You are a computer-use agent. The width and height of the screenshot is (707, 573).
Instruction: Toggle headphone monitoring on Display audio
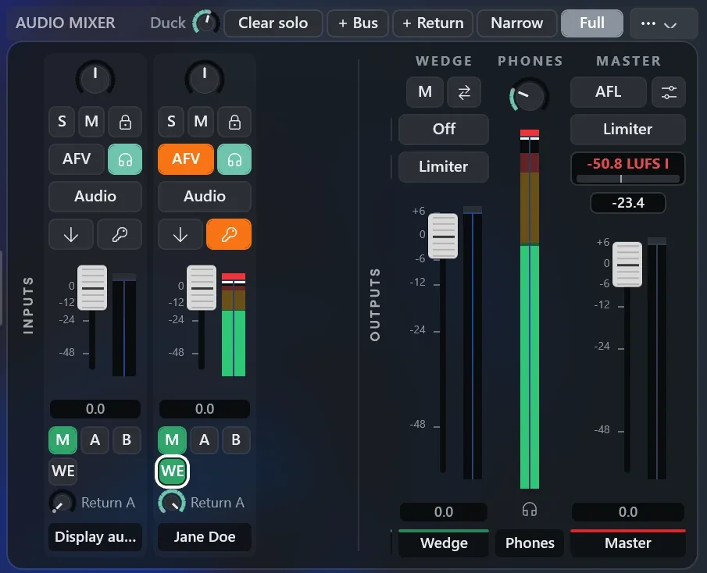click(125, 159)
